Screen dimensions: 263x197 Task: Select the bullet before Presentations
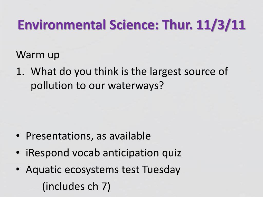(18, 135)
